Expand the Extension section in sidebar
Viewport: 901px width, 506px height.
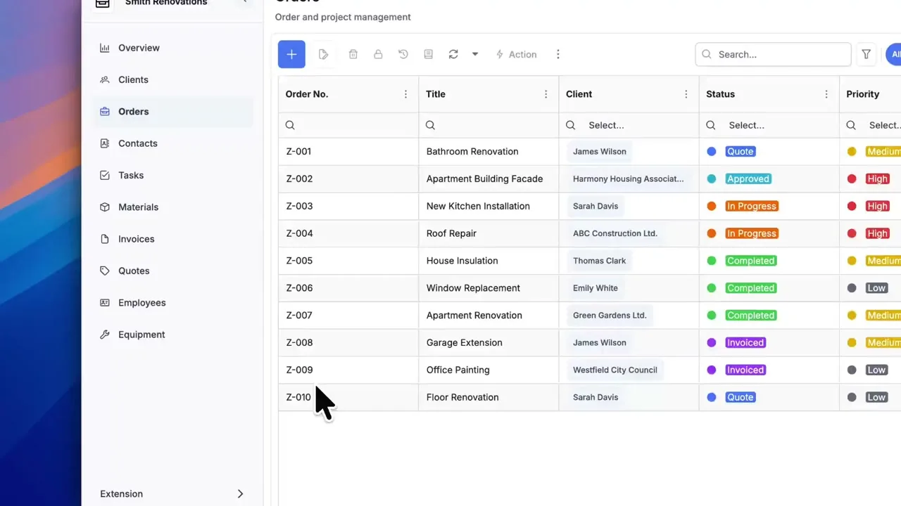coord(172,493)
